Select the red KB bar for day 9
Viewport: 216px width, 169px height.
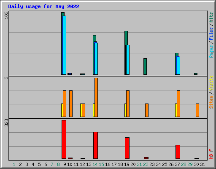point(64,139)
